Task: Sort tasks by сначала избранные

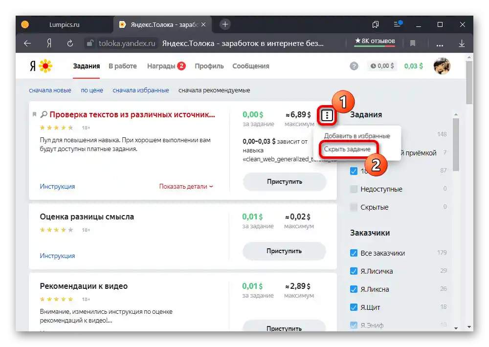Action: pos(141,90)
